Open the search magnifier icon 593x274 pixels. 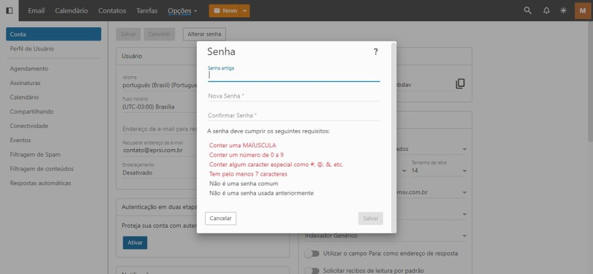click(527, 10)
